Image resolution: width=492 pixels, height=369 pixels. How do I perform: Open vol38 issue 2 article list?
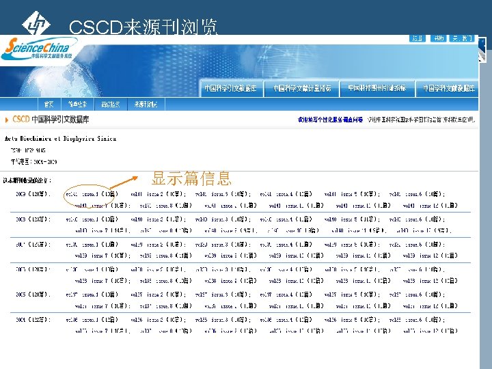pos(158,269)
